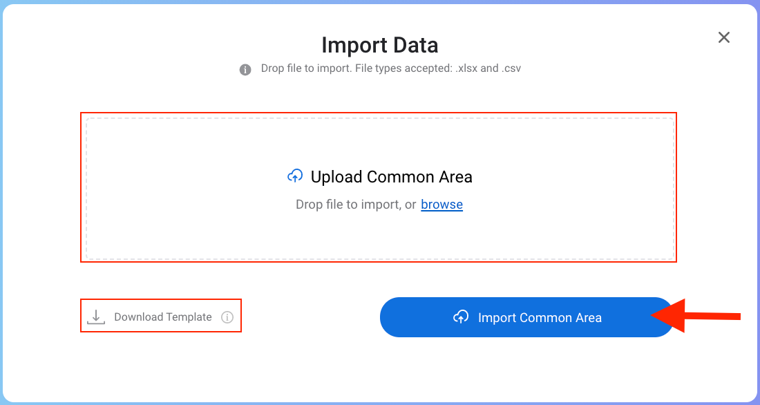Screen dimensions: 760x405
Task: Click the cloud icon inside the Import button
Action: point(461,317)
